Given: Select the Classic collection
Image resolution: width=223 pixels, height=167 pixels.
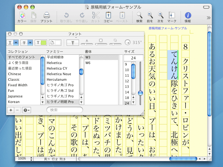Looking at the screenshot, I should point(24,79).
